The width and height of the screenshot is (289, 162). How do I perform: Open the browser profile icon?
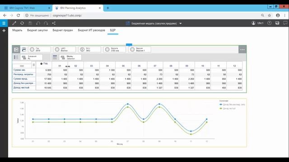pos(278,15)
